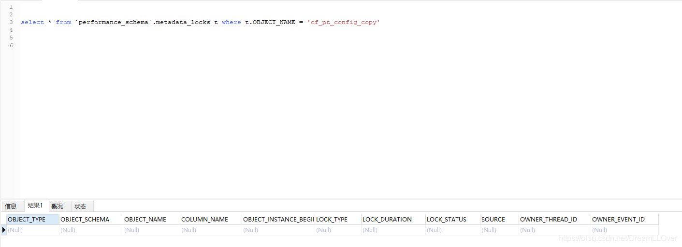Select the (Null) cell under COLUMN_NAME
The image size is (682, 247).
point(211,230)
